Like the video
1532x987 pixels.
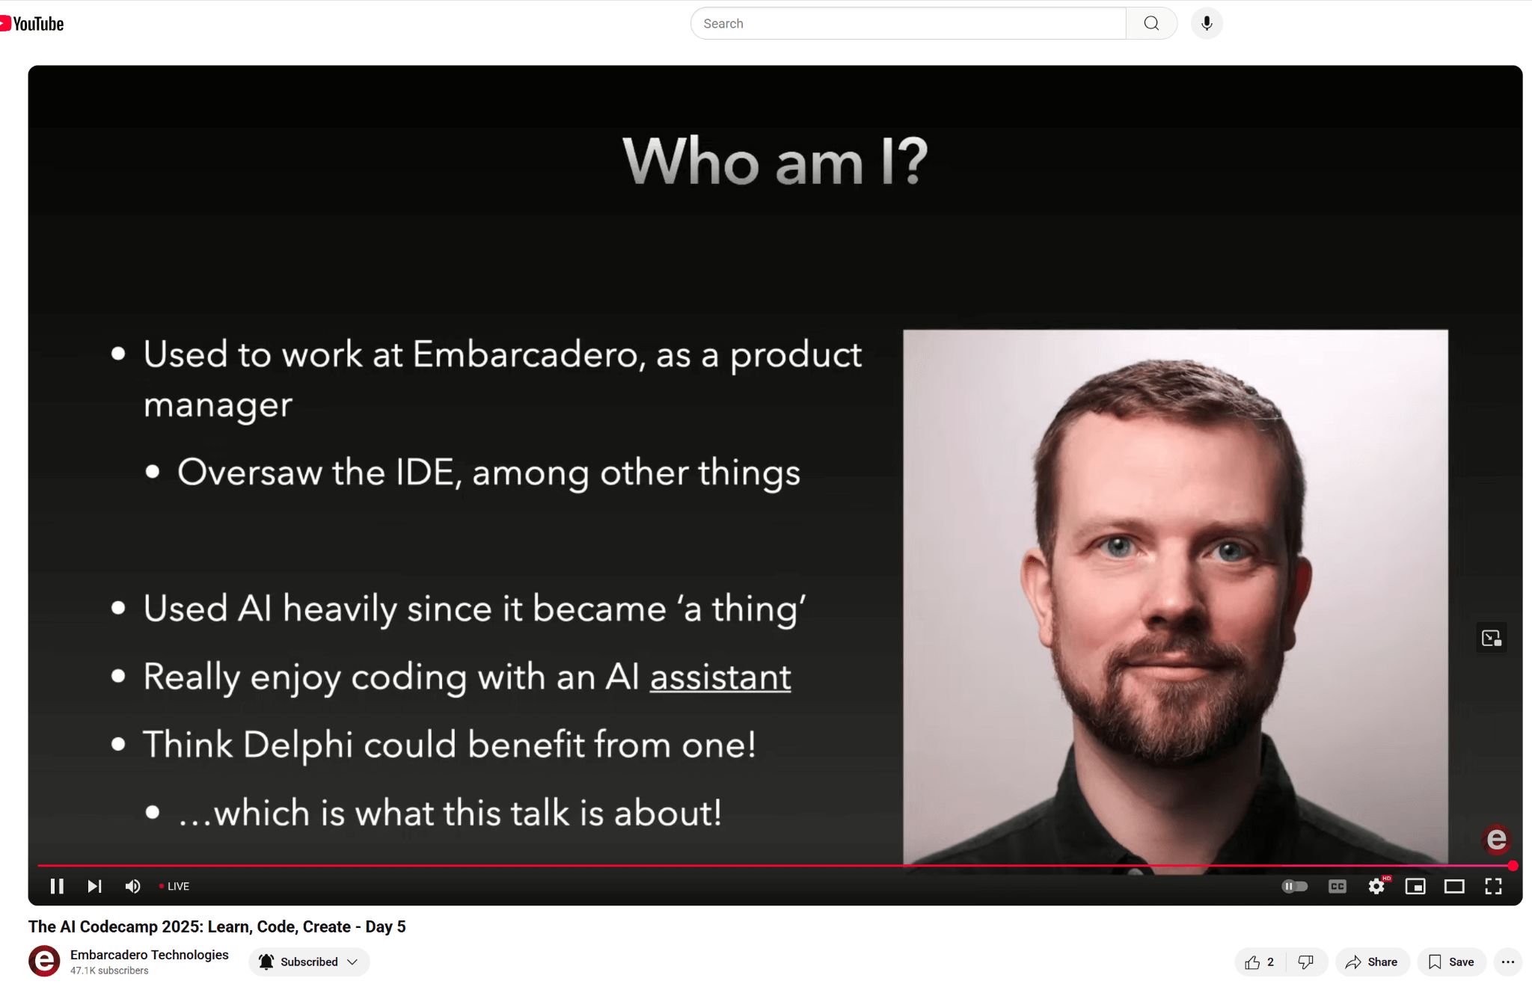[1260, 962]
